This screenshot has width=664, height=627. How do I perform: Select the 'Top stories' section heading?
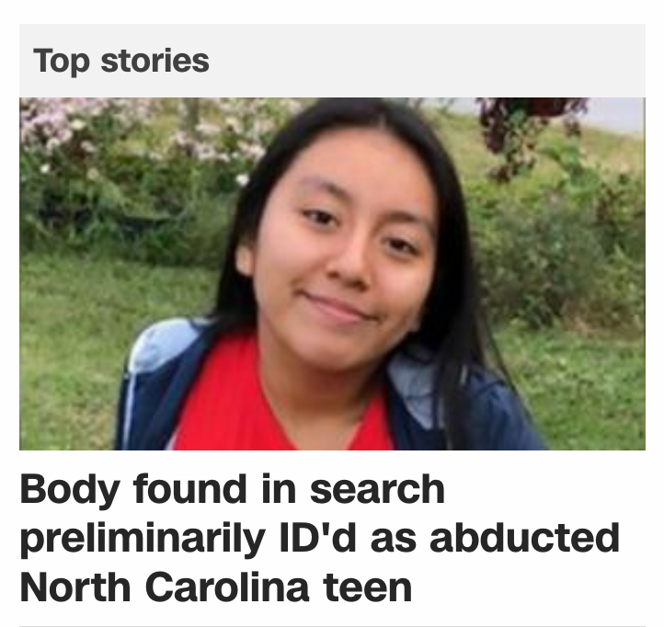[121, 61]
